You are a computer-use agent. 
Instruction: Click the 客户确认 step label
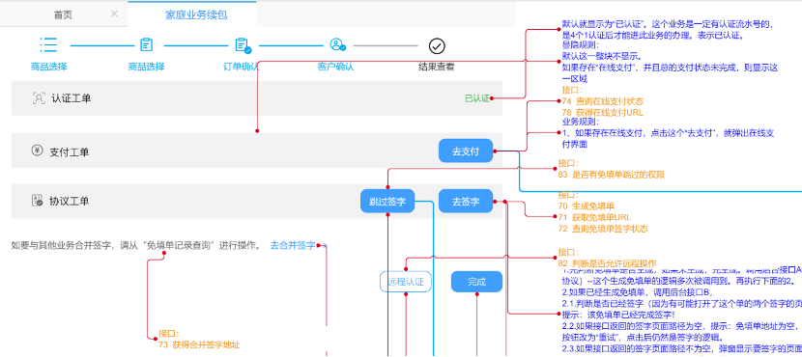pyautogui.click(x=336, y=67)
